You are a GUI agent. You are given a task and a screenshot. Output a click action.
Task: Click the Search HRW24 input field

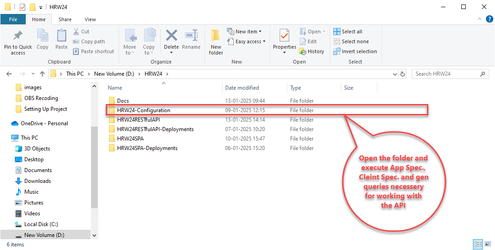point(446,74)
